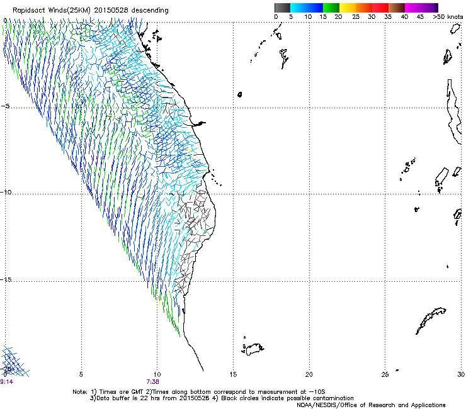466x409 pixels.
Task: Click the purple '9:14' time label
Action: [6, 382]
